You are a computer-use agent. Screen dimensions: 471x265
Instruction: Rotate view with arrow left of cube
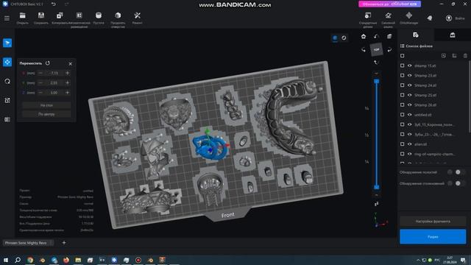point(364,49)
